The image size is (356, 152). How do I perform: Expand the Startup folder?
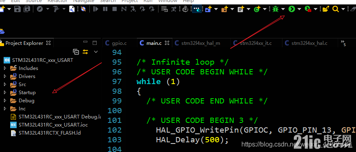5,93
